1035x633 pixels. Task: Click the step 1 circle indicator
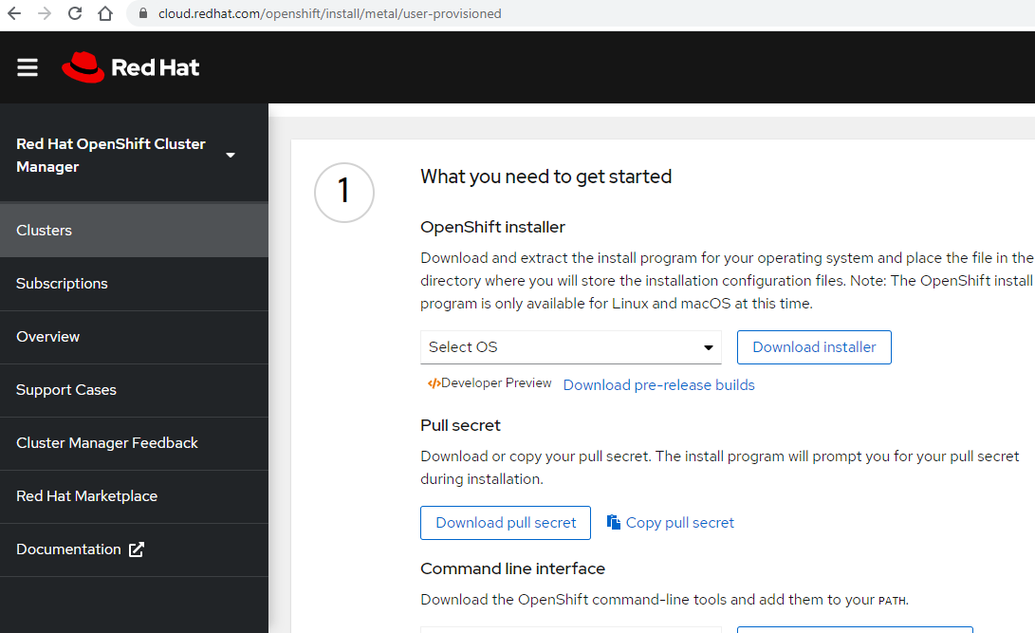(x=343, y=192)
